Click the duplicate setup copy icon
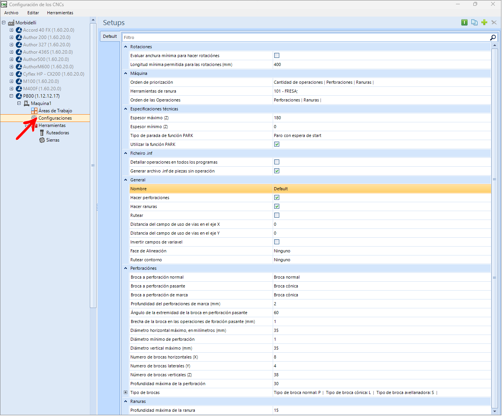503x416 pixels. point(474,22)
